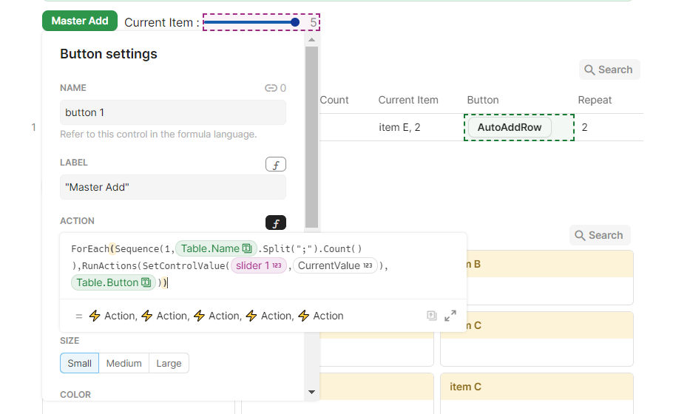Click the ACTION formula (f) icon
The width and height of the screenshot is (673, 414).
pos(275,223)
